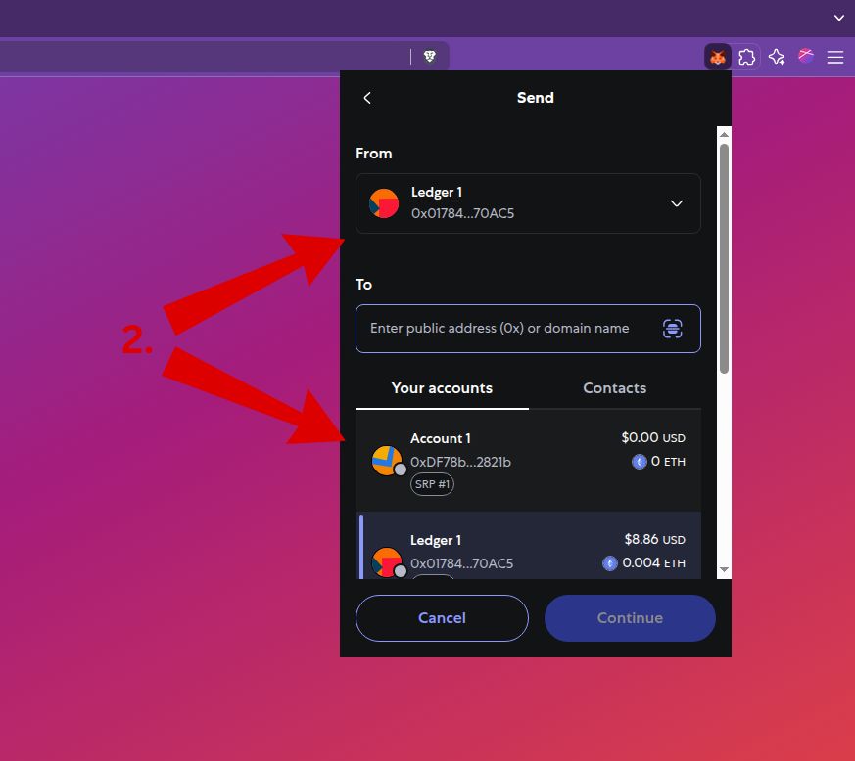
Task: Click the ETH icon beside 0 ETH
Action: pos(640,462)
